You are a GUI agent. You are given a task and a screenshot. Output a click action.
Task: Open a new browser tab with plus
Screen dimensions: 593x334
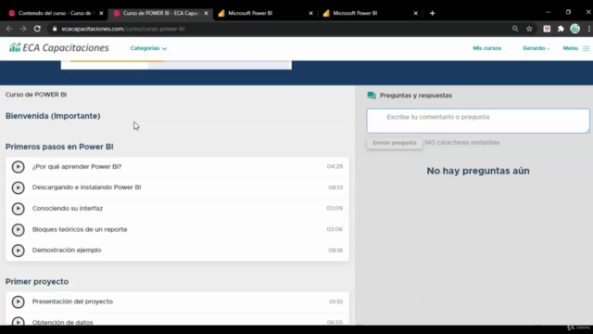[433, 13]
